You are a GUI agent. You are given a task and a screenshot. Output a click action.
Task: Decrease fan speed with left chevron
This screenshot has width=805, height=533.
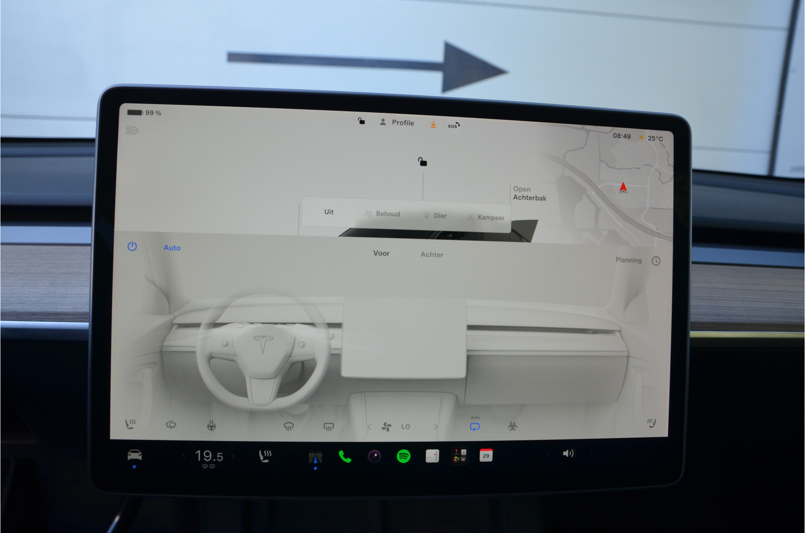pyautogui.click(x=369, y=427)
